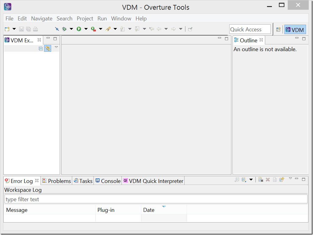The height and width of the screenshot is (235, 313).
Task: Open the Search menu
Action: 65,19
